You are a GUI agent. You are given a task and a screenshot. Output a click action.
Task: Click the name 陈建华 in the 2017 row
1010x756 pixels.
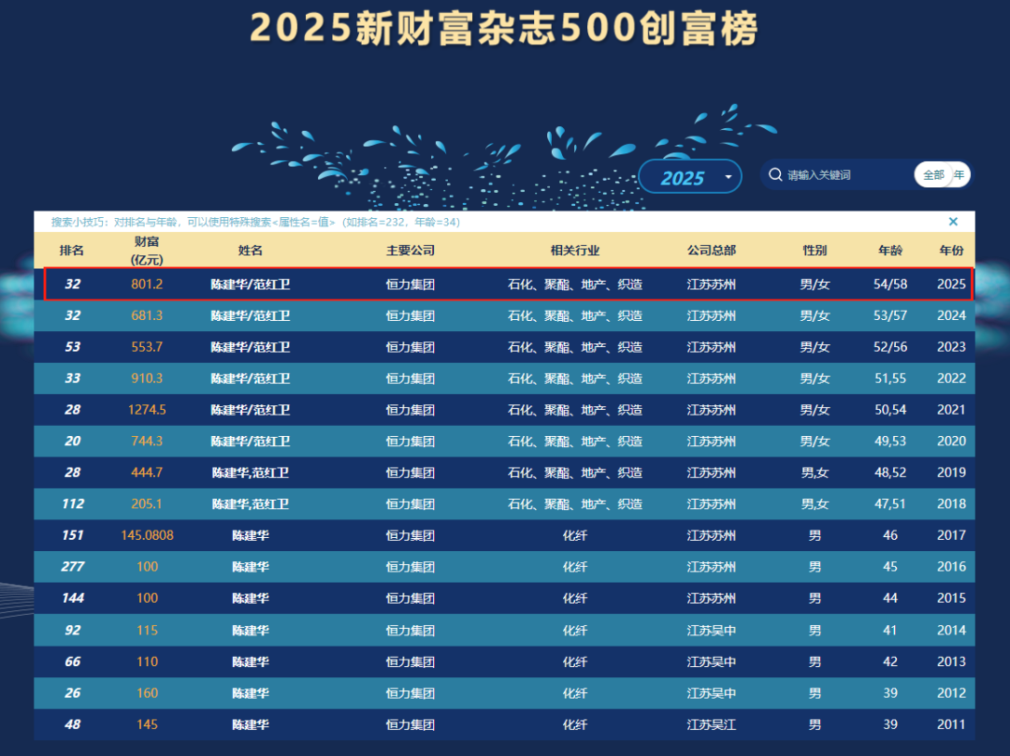(x=250, y=535)
